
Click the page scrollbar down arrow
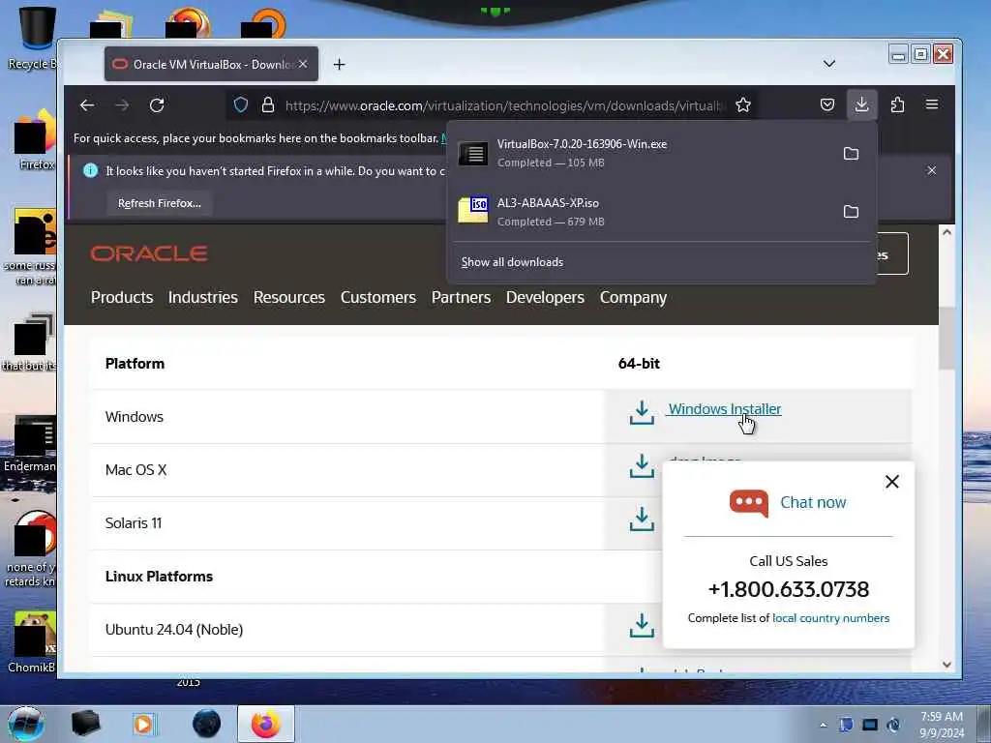(x=946, y=665)
